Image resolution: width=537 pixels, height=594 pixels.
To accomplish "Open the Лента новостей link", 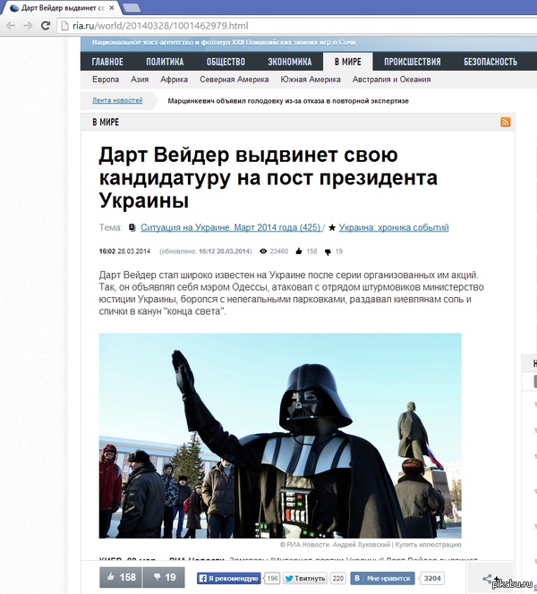I will click(x=117, y=100).
